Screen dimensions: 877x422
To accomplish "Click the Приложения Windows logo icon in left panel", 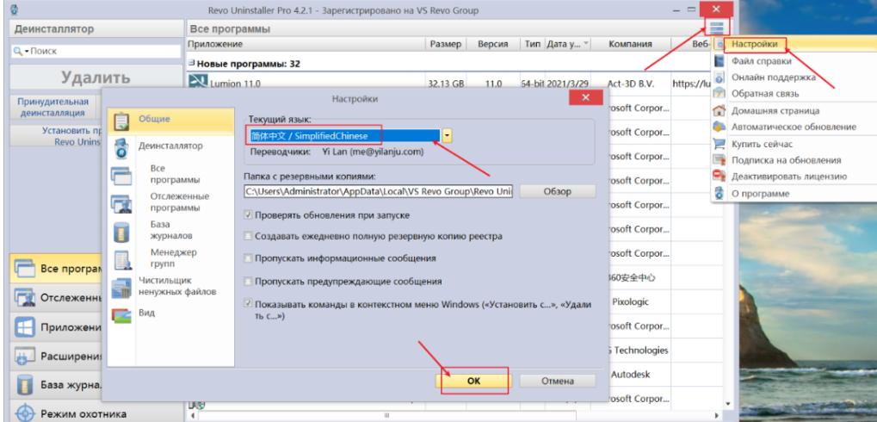I will [x=25, y=327].
